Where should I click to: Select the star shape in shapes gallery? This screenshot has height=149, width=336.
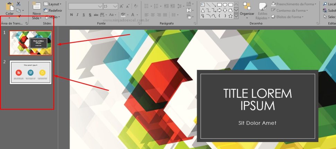[x=230, y=16]
